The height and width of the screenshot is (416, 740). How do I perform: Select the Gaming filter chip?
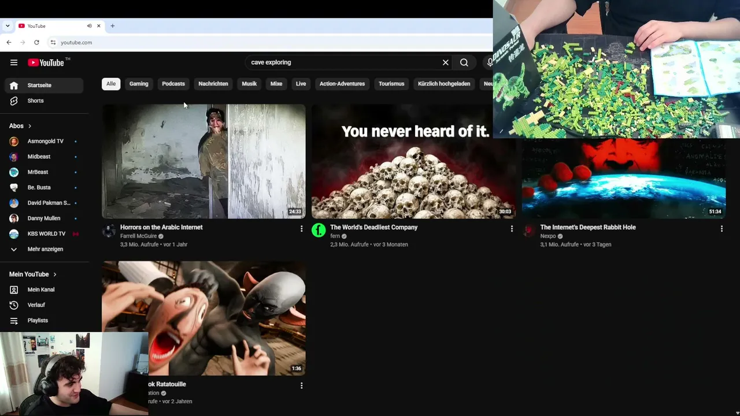click(x=139, y=84)
